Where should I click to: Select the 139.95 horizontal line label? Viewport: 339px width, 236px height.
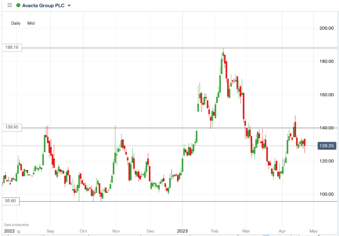click(11, 128)
